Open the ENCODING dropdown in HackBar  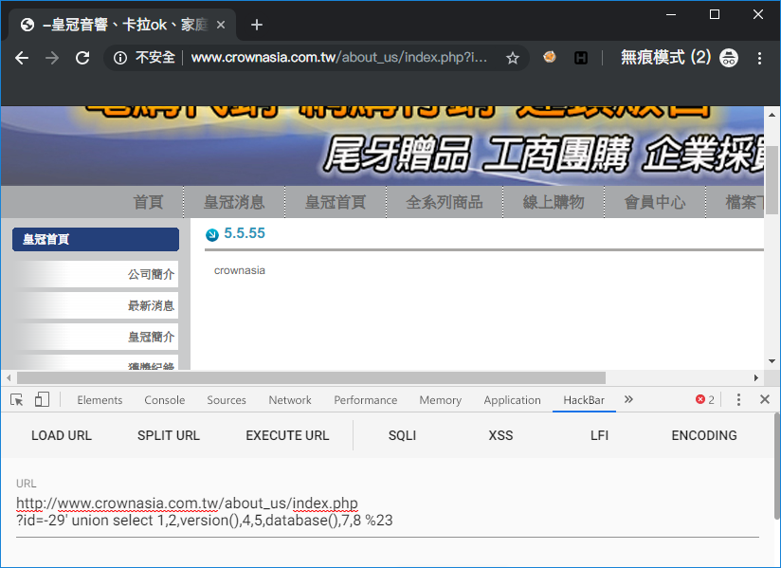coord(704,435)
